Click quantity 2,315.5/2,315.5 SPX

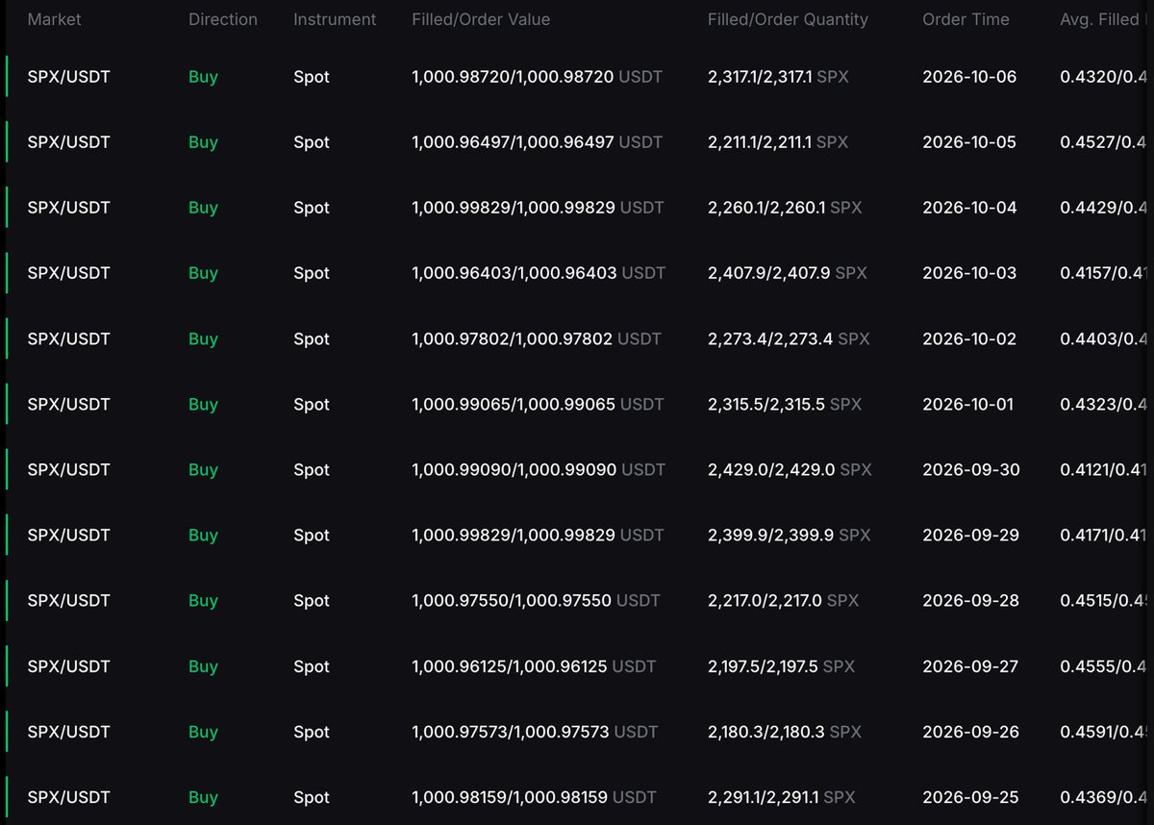pos(785,404)
